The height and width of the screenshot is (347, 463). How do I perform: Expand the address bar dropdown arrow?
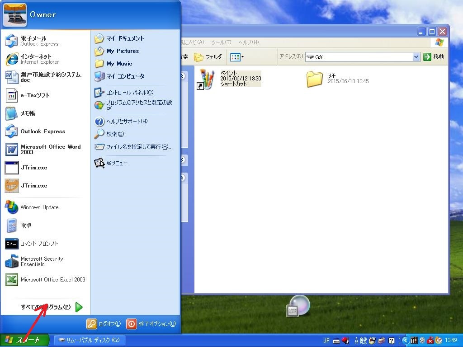416,57
